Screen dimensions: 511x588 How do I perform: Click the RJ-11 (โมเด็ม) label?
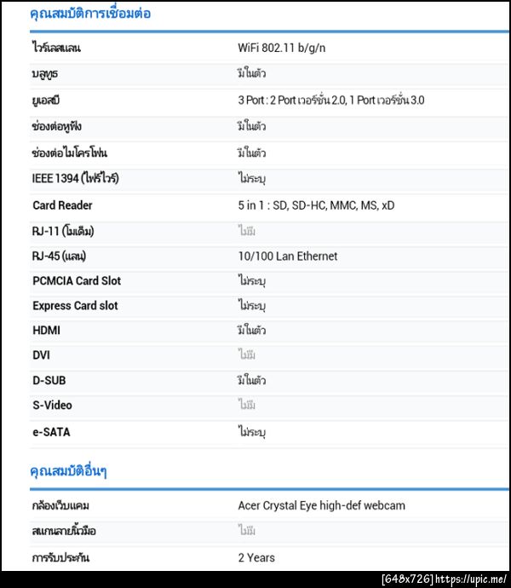tap(63, 231)
